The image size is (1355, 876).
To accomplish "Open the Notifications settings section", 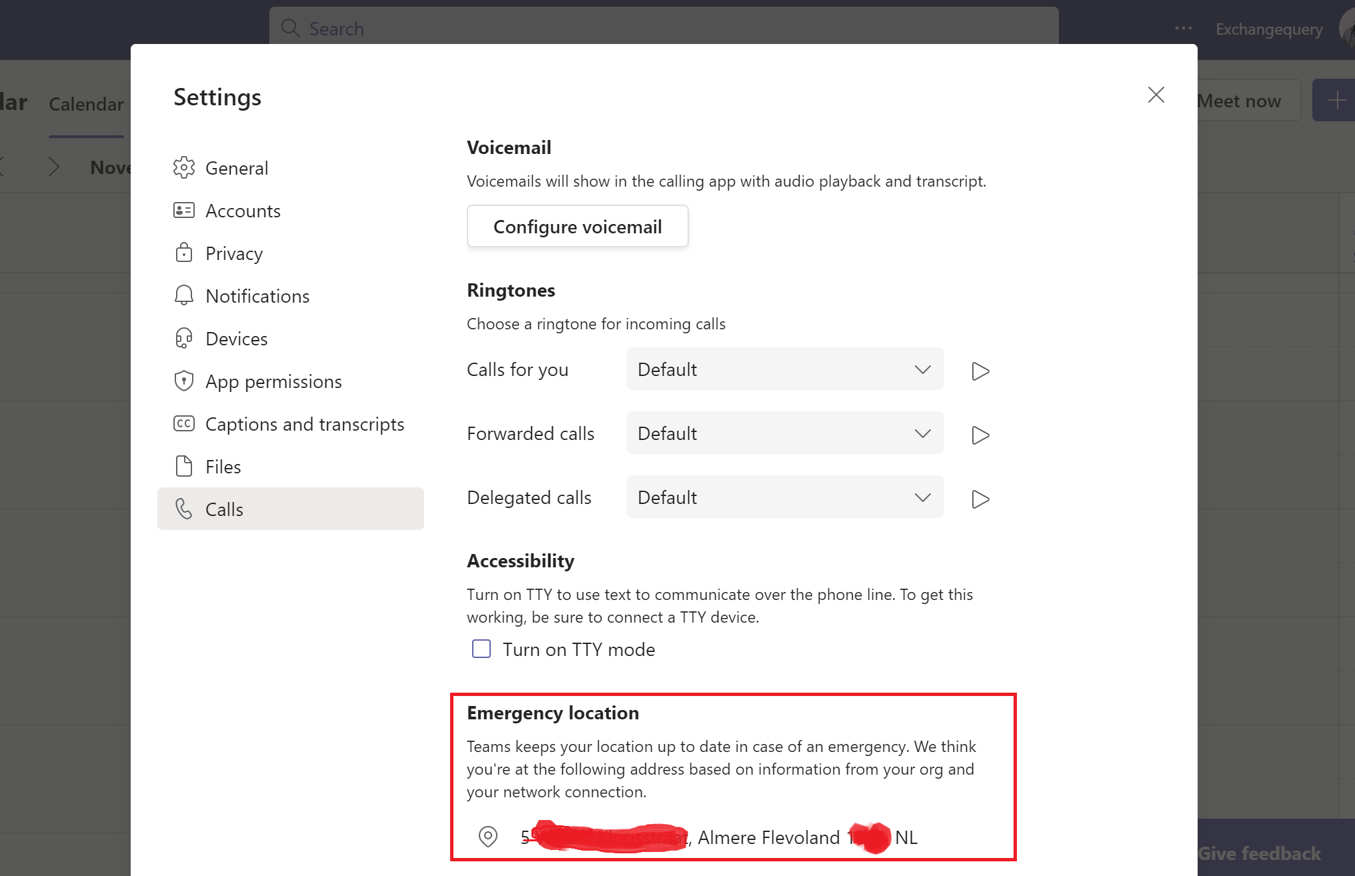I will point(257,296).
